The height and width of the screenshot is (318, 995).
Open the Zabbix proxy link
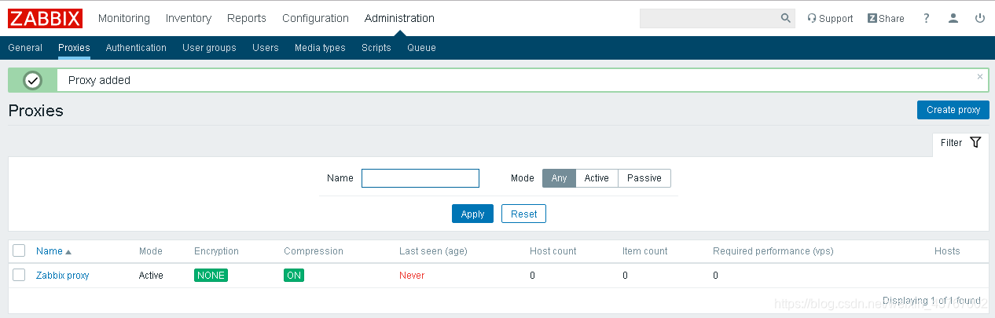63,276
